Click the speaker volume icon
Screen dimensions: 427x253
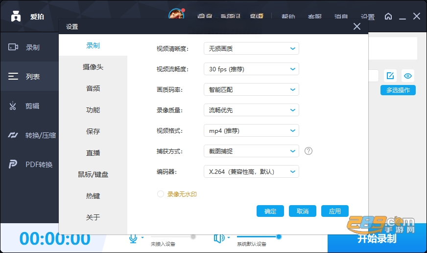tap(219, 238)
